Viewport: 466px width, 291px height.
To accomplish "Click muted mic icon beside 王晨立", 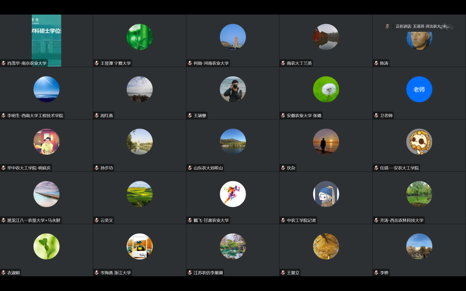I will 283,273.
